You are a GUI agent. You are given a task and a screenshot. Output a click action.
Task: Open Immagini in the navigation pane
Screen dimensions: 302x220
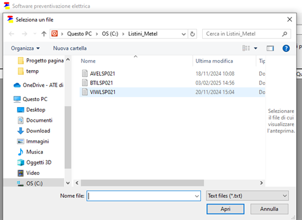pos(33,142)
